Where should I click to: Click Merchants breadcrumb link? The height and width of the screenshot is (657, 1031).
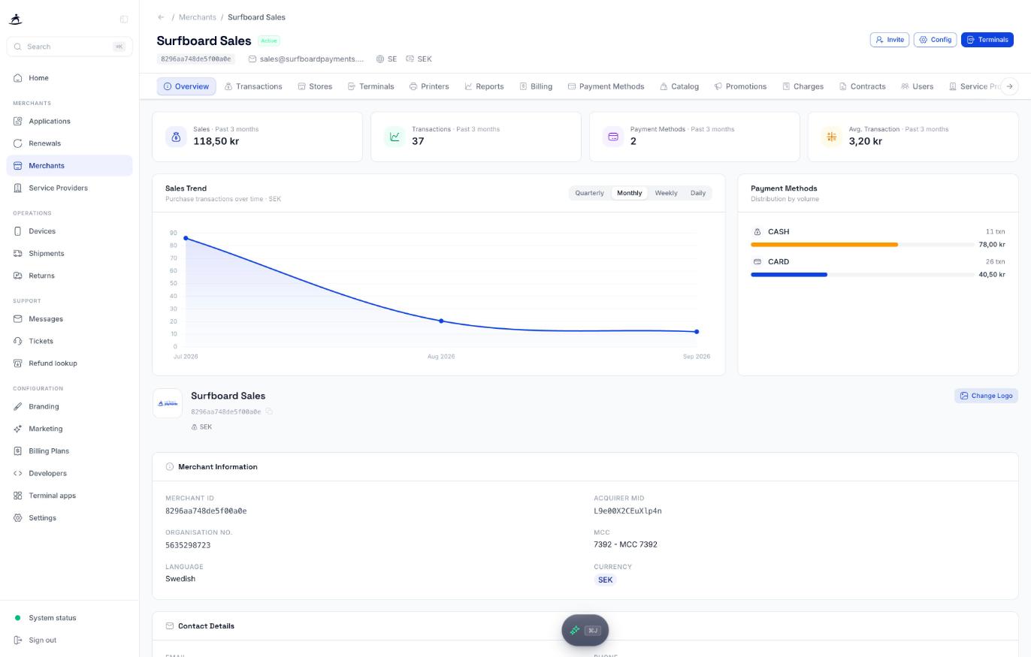click(198, 17)
